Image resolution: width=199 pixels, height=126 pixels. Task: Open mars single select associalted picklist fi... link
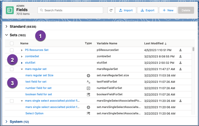pyautogui.click(x=52, y=101)
